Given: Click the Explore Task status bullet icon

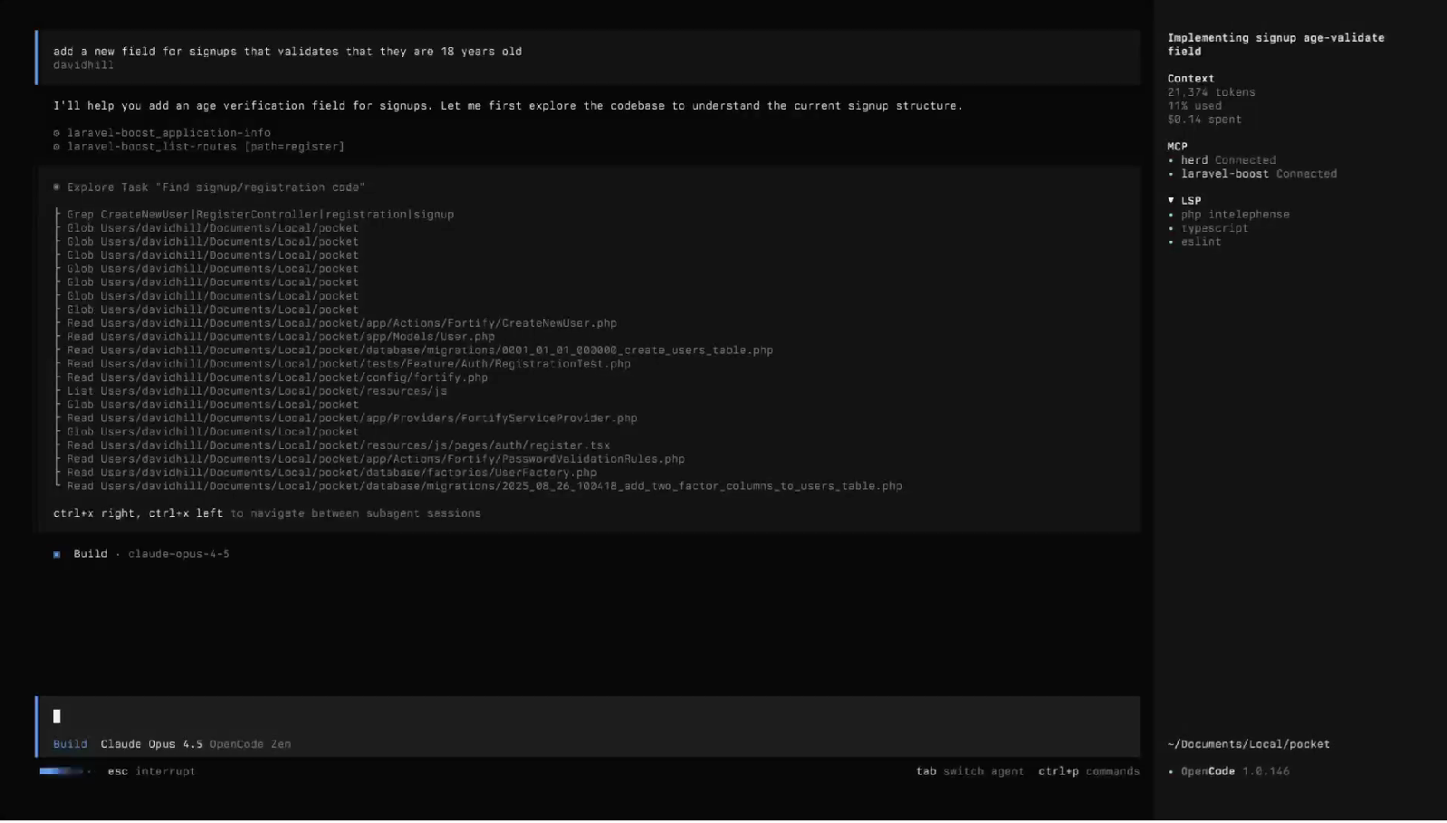Looking at the screenshot, I should [56, 187].
